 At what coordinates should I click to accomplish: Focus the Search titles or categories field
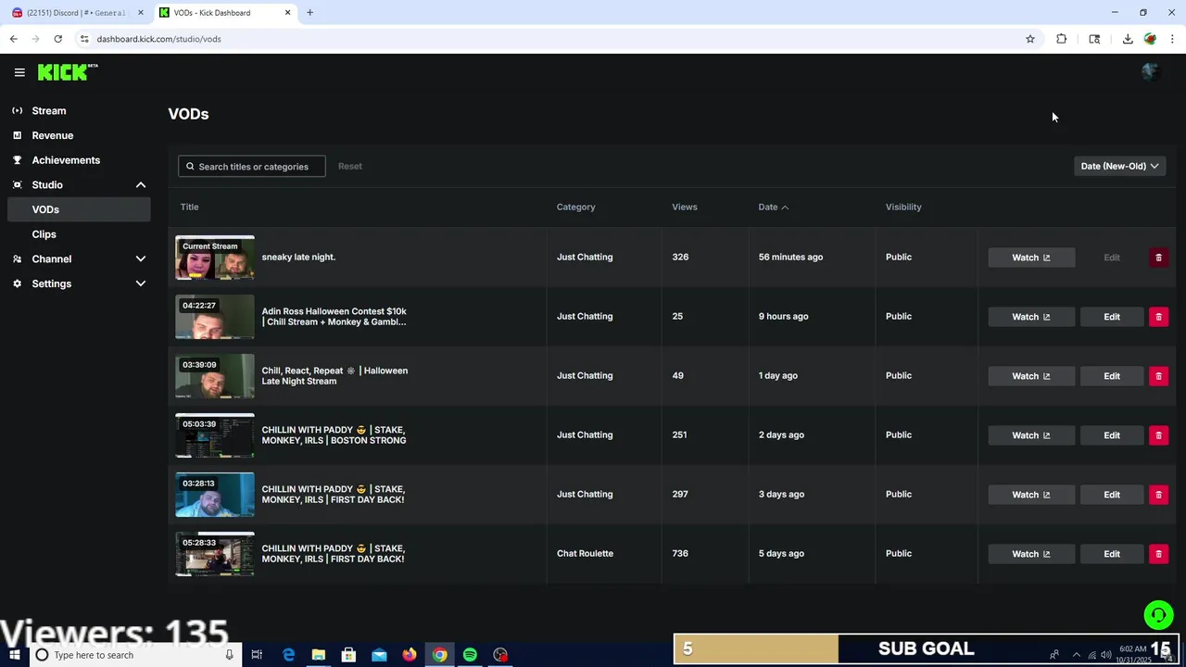pos(252,167)
